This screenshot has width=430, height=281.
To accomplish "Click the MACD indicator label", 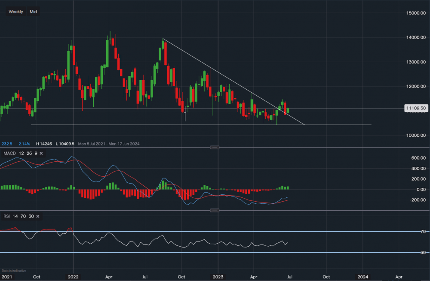I will pyautogui.click(x=9, y=153).
